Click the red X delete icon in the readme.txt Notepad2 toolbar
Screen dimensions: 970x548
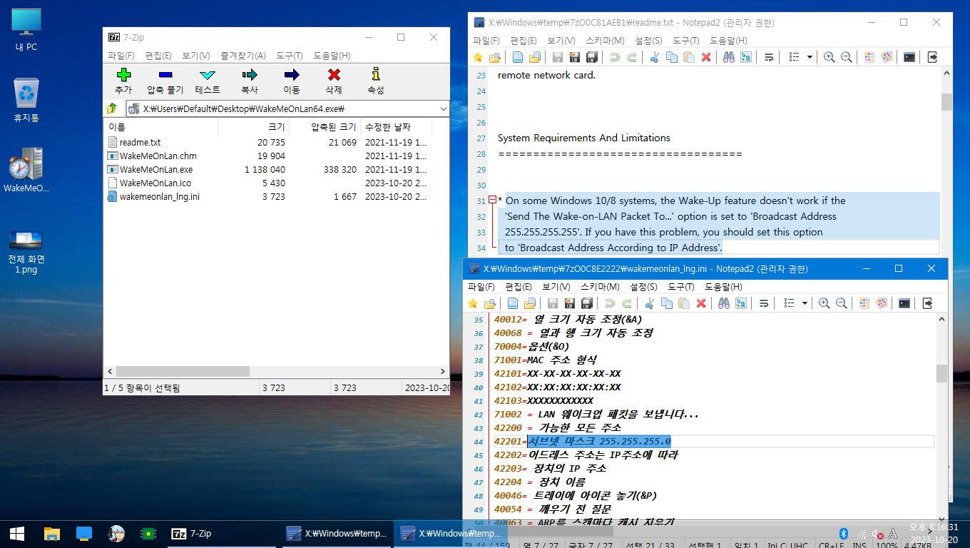click(x=706, y=57)
